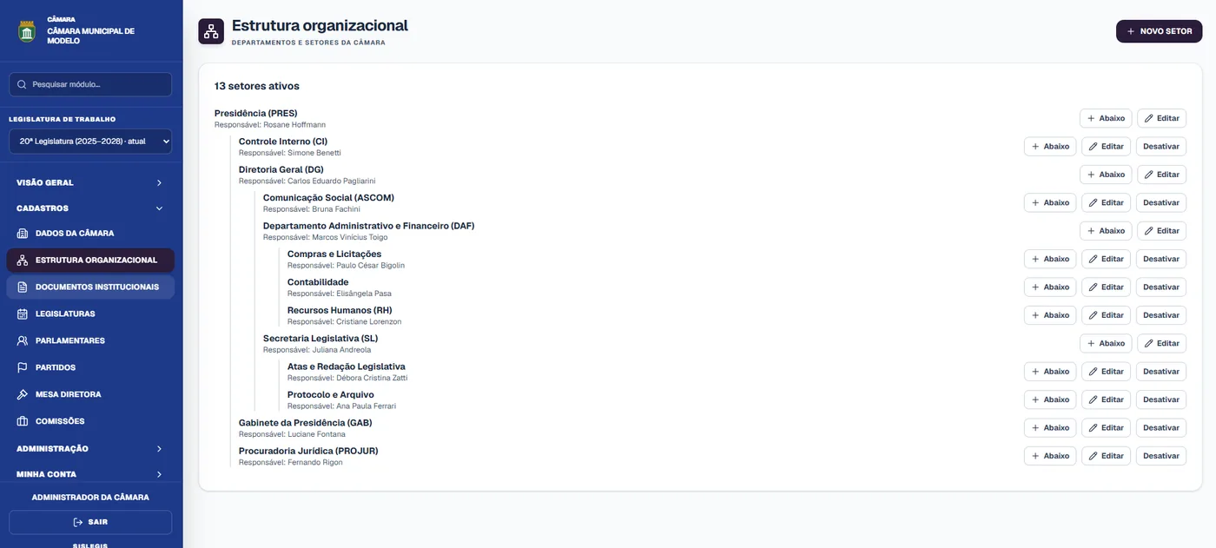Click the Dados da Câmara building icon
This screenshot has height=548, width=1216.
(23, 234)
